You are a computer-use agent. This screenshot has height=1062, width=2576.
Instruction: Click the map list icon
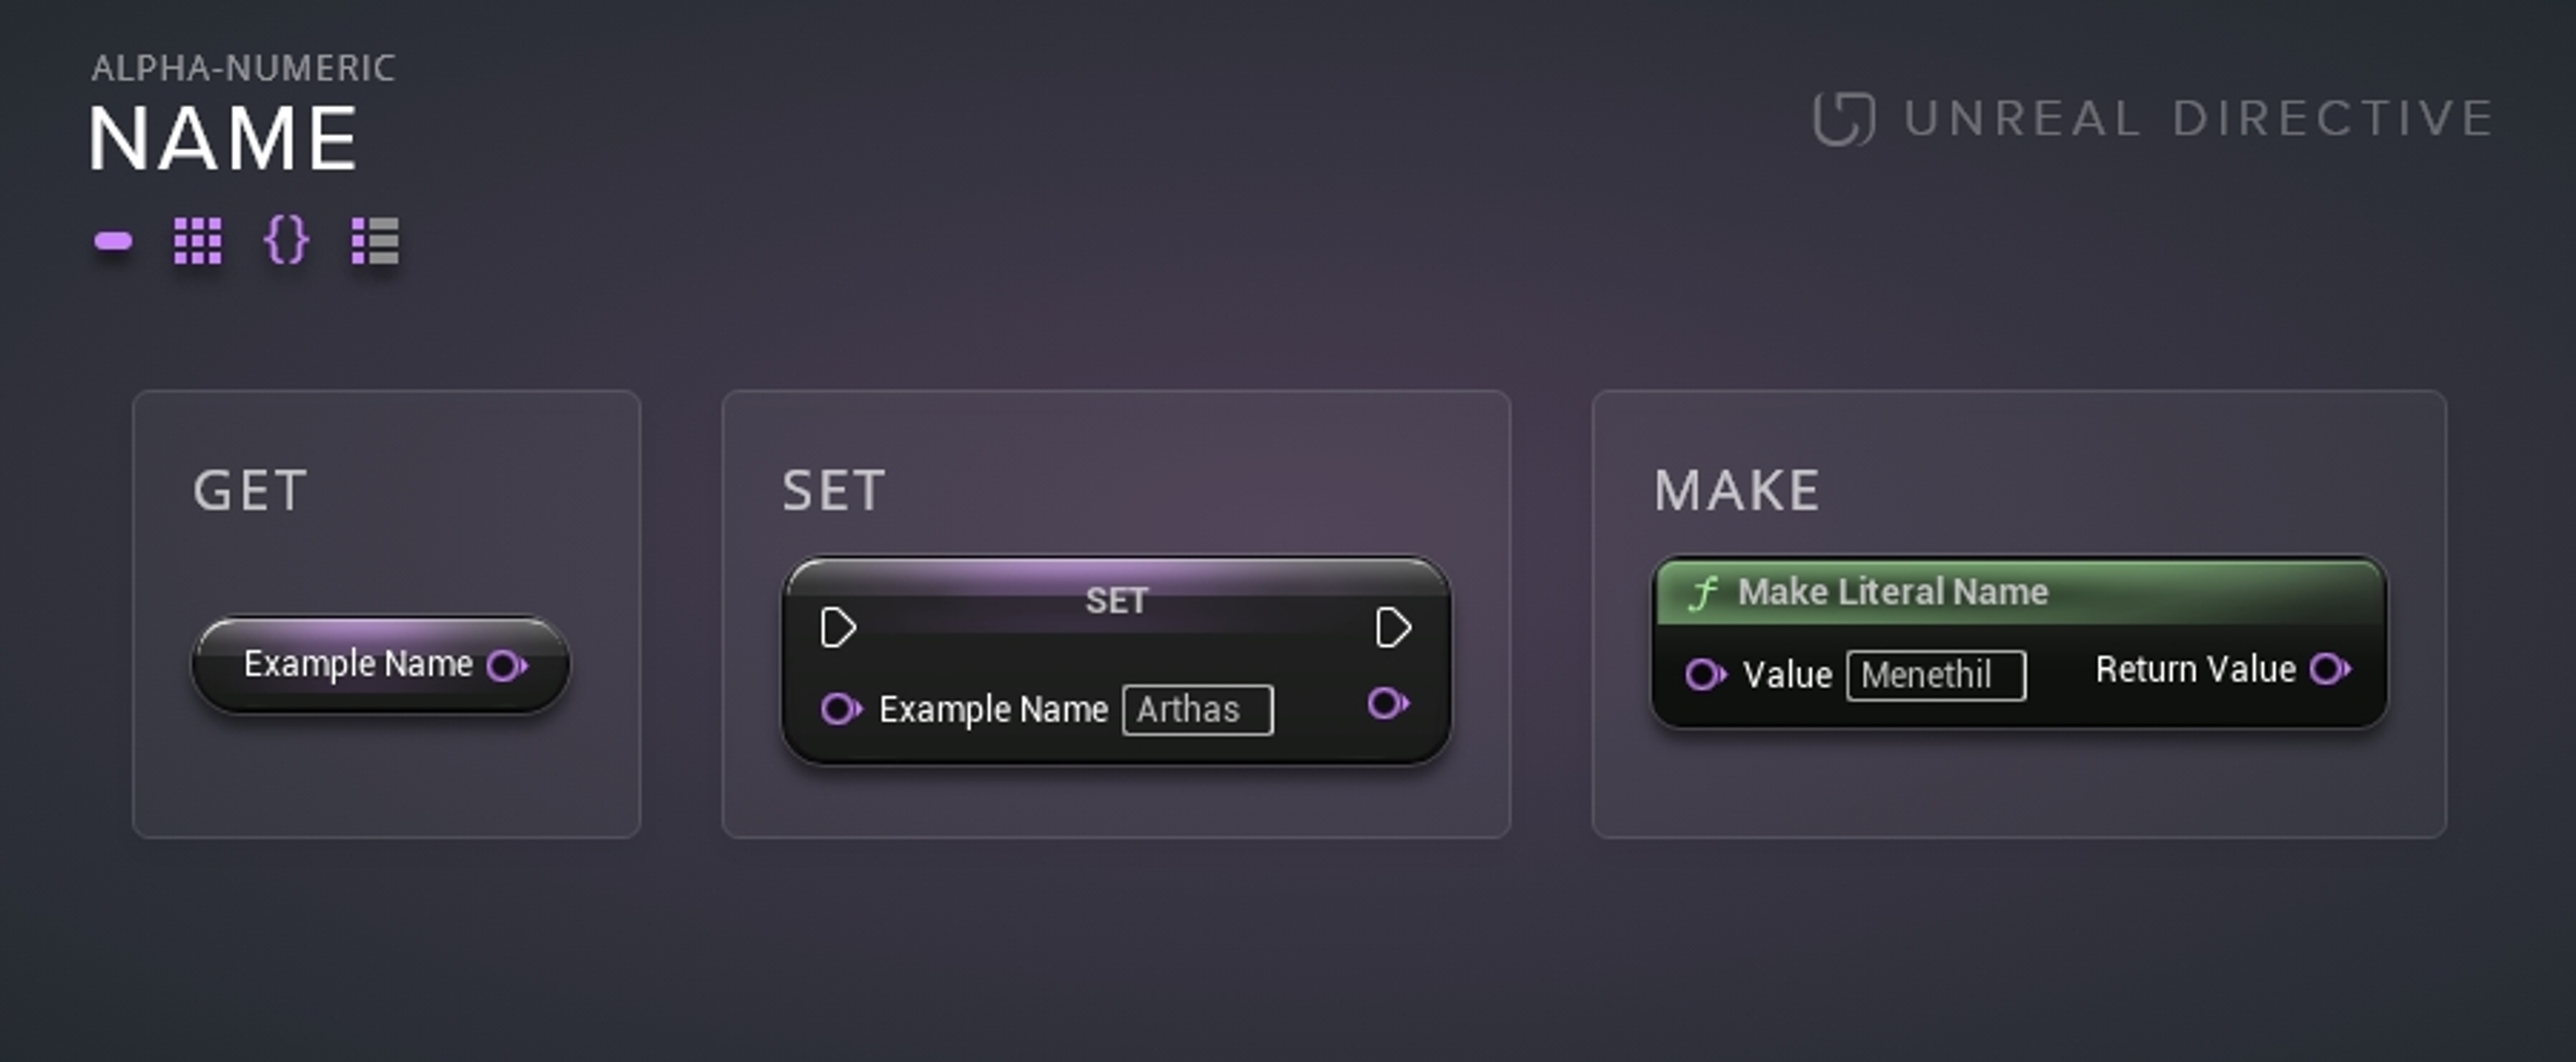pyautogui.click(x=375, y=241)
